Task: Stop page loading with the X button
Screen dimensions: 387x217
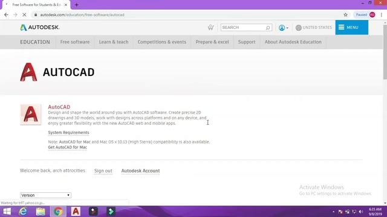Action: [x=24, y=14]
